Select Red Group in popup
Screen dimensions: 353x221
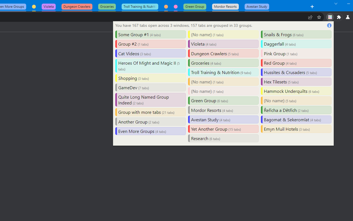(x=296, y=63)
